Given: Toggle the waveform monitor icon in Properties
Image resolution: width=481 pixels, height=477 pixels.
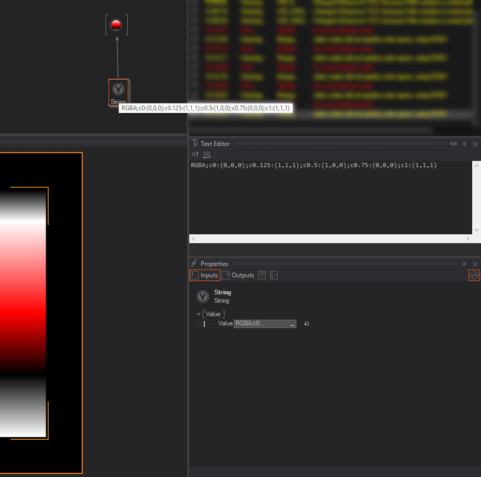Looking at the screenshot, I should (474, 275).
